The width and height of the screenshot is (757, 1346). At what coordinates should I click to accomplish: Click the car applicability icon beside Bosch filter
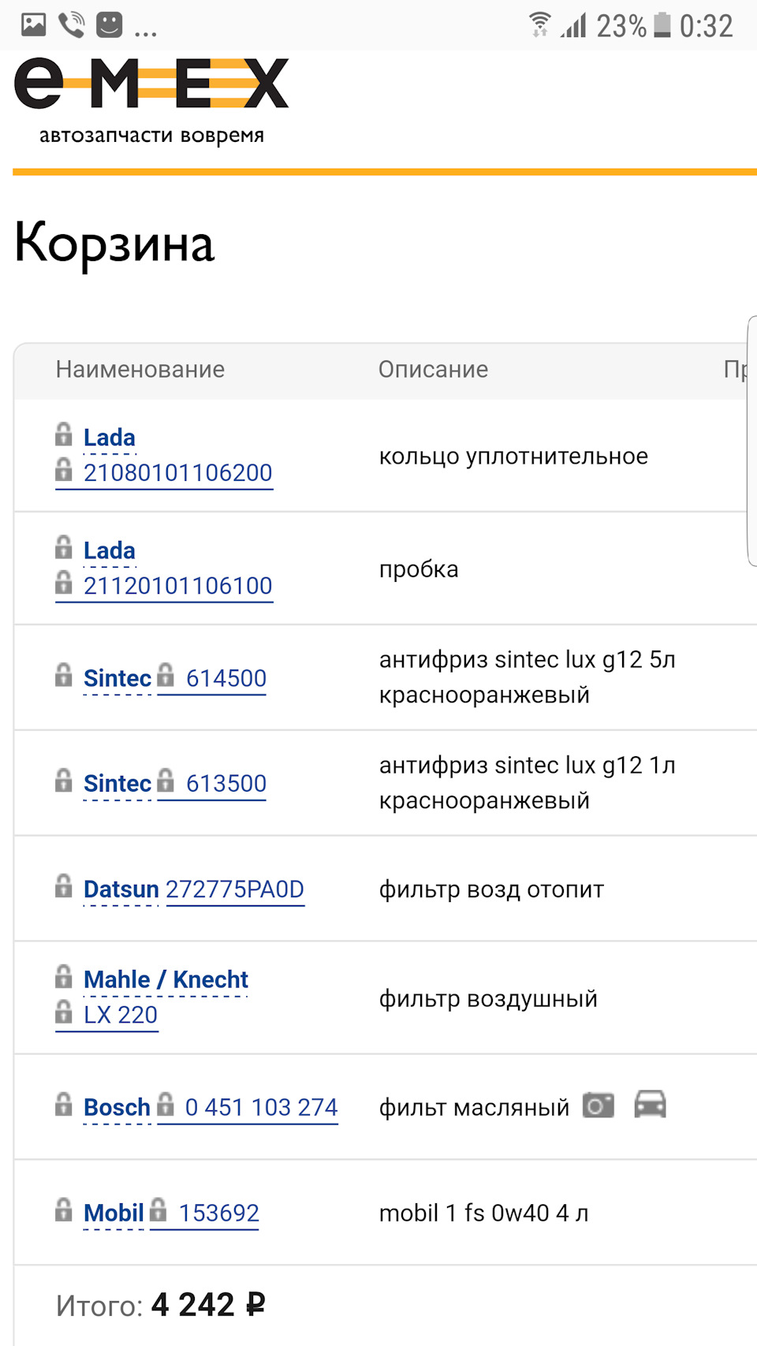click(x=650, y=1106)
